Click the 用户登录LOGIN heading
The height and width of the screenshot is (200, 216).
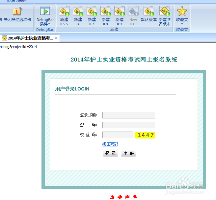coord(72,89)
